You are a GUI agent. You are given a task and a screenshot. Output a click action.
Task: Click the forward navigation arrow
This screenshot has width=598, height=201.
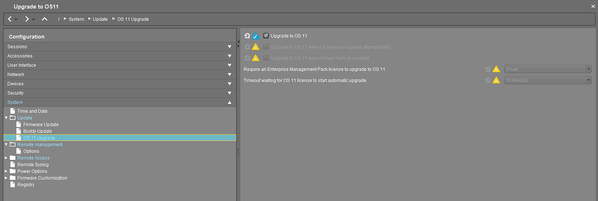(x=27, y=19)
